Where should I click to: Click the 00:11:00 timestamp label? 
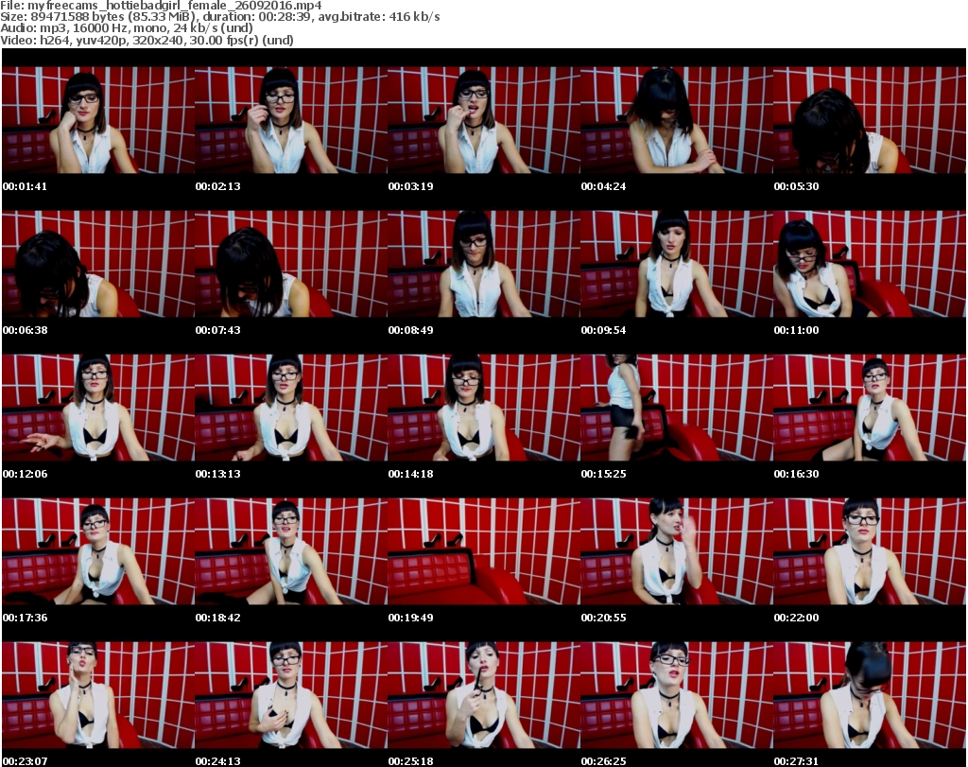tap(796, 330)
